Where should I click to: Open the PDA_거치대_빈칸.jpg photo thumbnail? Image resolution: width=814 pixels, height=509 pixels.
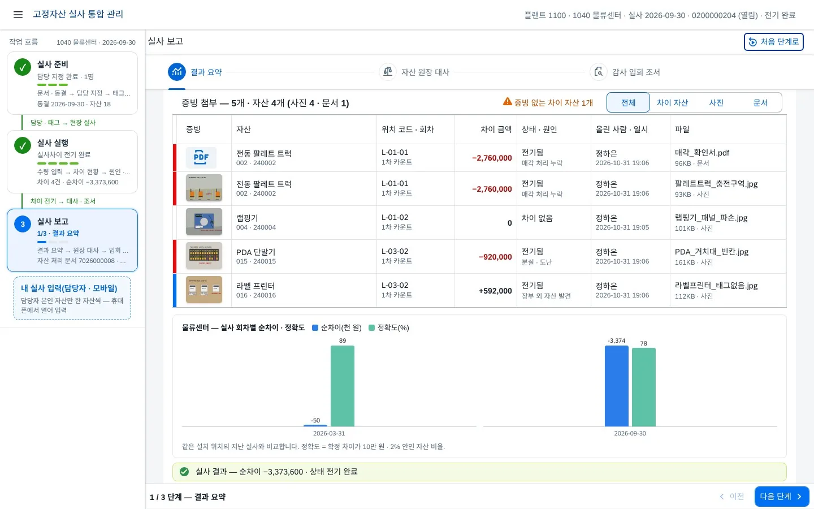(x=204, y=256)
